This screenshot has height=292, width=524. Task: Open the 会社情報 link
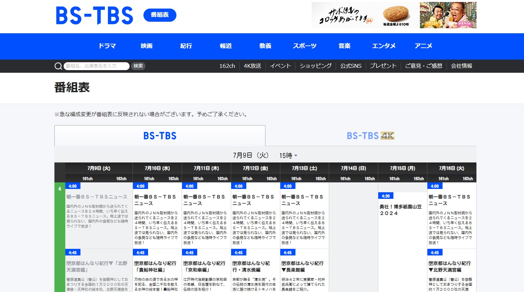click(x=461, y=66)
